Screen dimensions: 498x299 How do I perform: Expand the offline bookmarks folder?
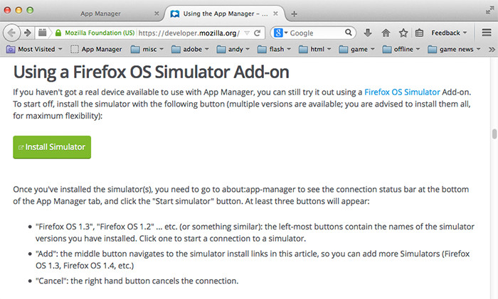click(401, 49)
